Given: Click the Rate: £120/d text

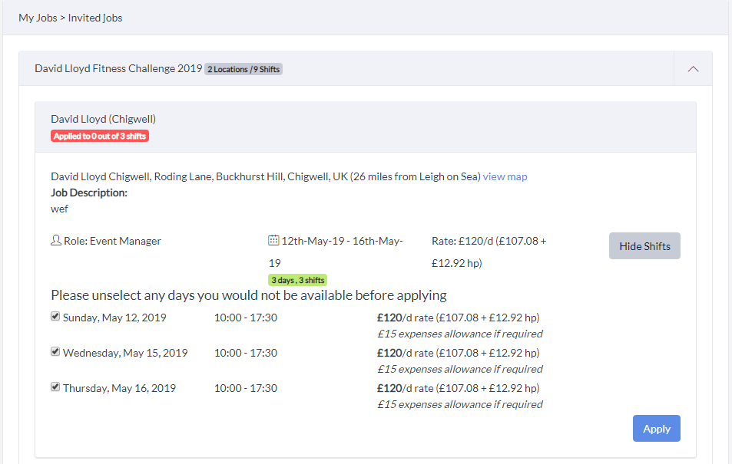Looking at the screenshot, I should click(489, 252).
